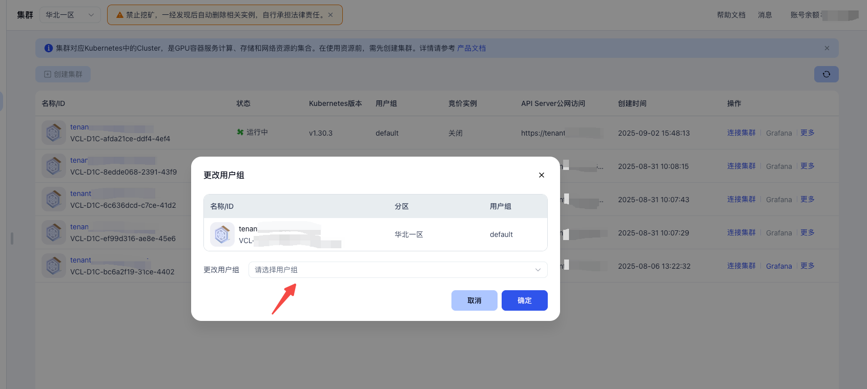This screenshot has height=389, width=867.
Task: Click cluster icon for VCL-D1C-afda21ce-ddf4-4ef4
Action: pyautogui.click(x=54, y=133)
